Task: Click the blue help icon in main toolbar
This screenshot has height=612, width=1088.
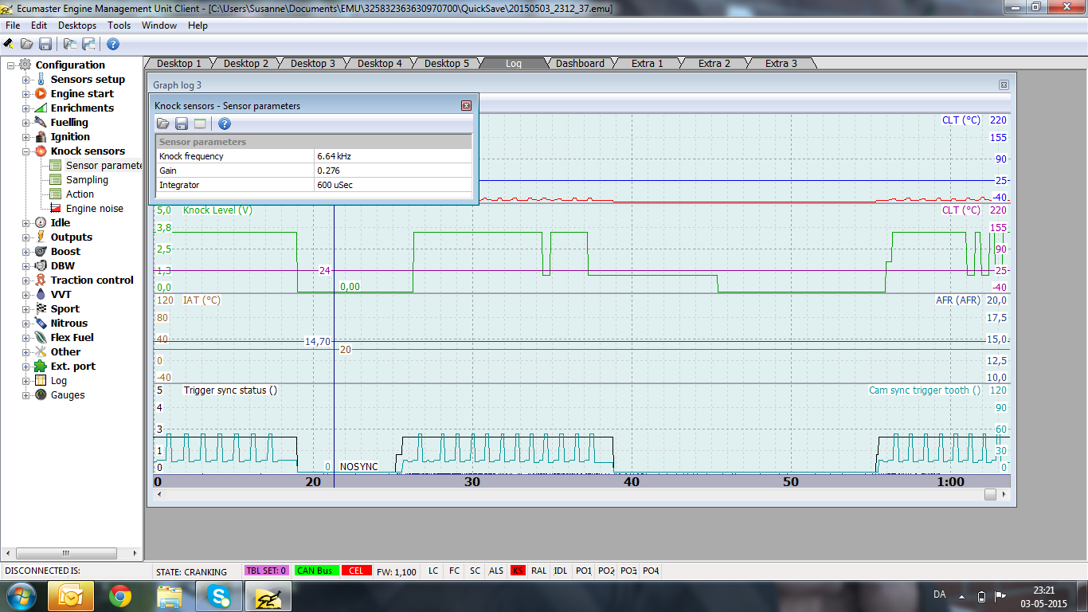Action: pos(113,44)
